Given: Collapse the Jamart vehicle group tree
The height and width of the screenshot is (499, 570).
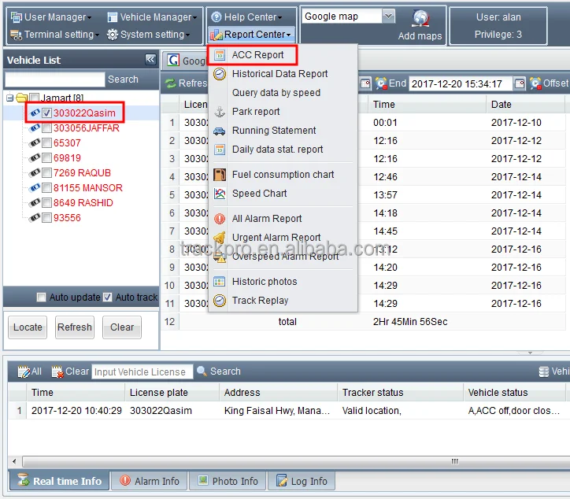Looking at the screenshot, I should point(9,98).
